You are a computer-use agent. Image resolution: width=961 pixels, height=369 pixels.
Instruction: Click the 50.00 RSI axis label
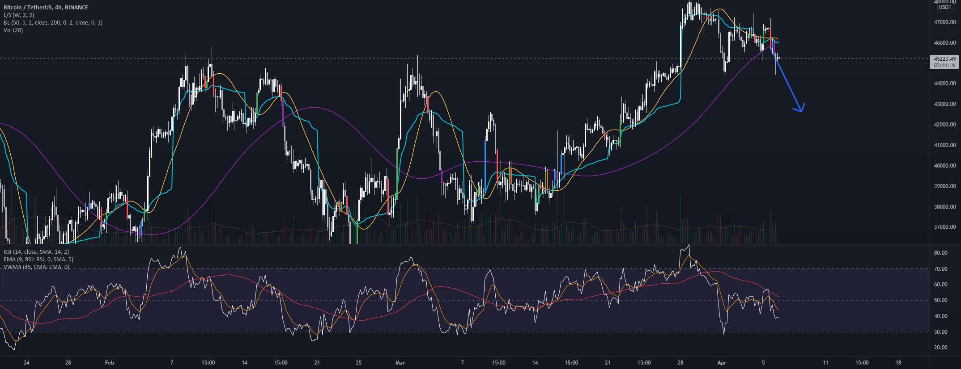coord(941,300)
